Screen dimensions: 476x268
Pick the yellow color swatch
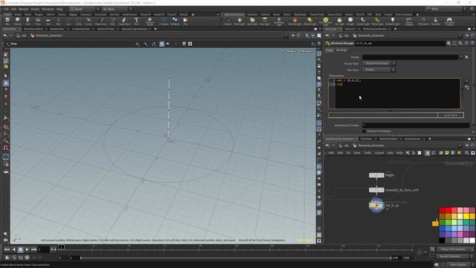(x=466, y=217)
